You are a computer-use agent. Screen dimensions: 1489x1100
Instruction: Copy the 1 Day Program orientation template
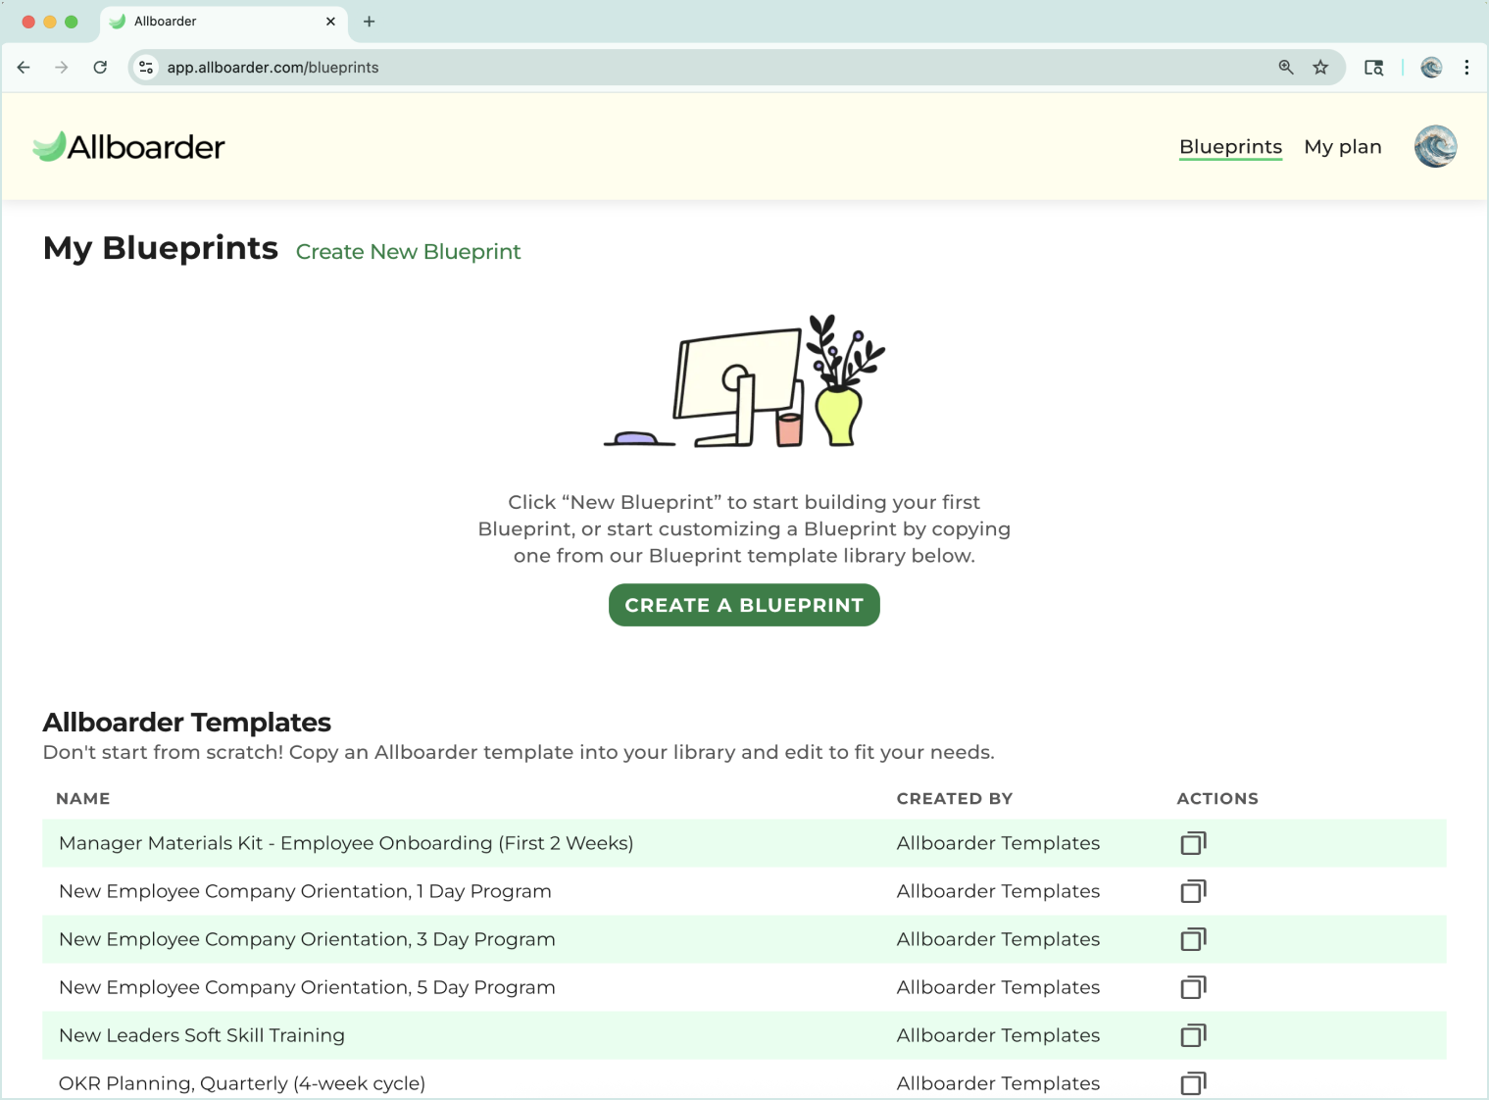pyautogui.click(x=1193, y=891)
